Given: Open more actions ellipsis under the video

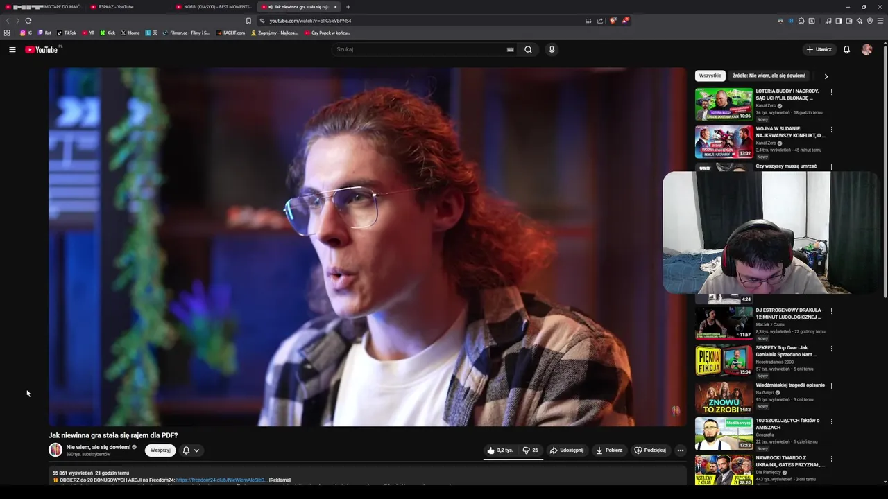Looking at the screenshot, I should [x=680, y=450].
